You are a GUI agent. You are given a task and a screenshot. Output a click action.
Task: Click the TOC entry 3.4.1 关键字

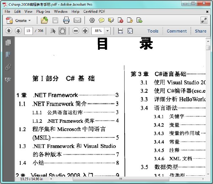pos(180,117)
